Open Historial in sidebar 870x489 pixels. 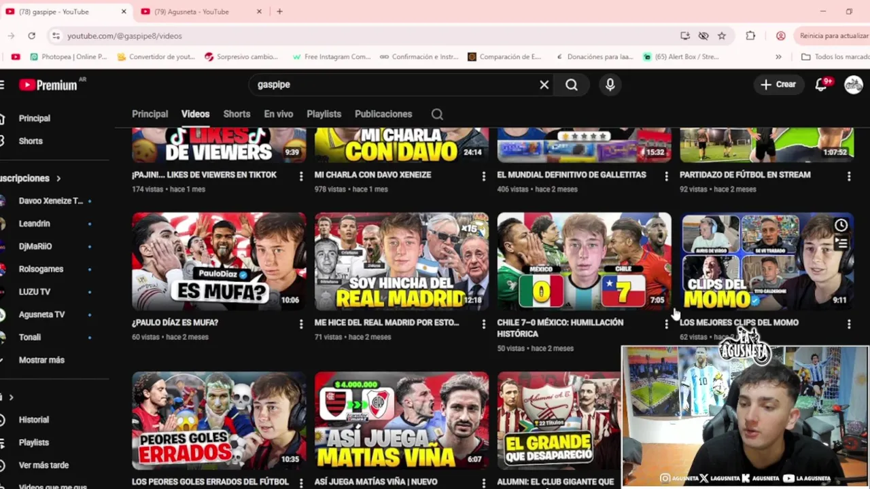tap(34, 420)
